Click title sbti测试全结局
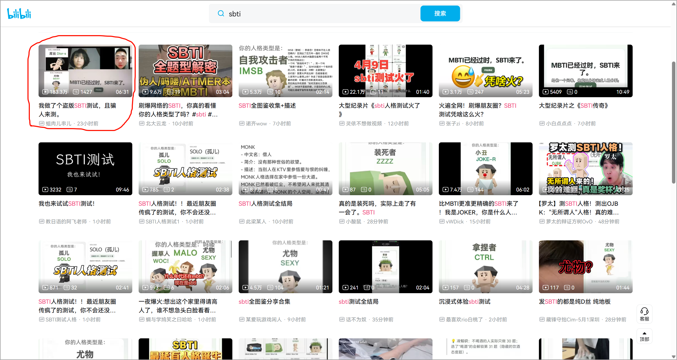 [359, 302]
